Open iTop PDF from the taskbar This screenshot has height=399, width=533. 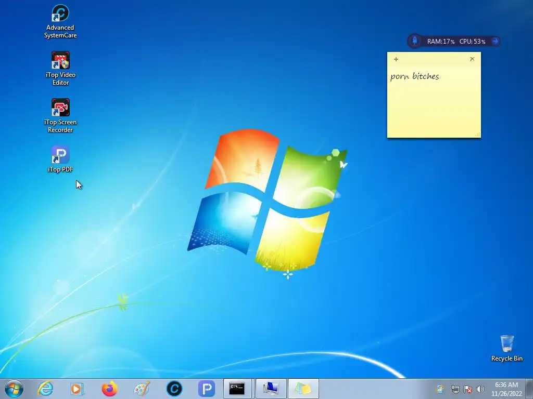coord(206,389)
